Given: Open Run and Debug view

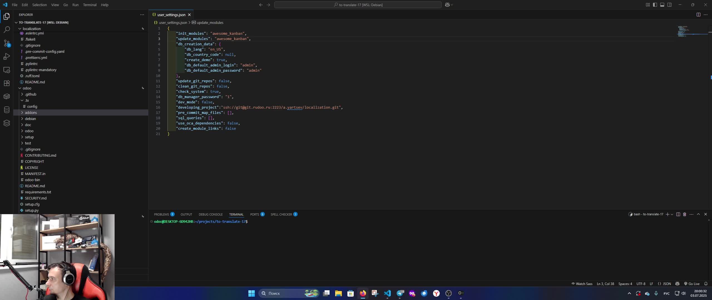Looking at the screenshot, I should click(7, 56).
